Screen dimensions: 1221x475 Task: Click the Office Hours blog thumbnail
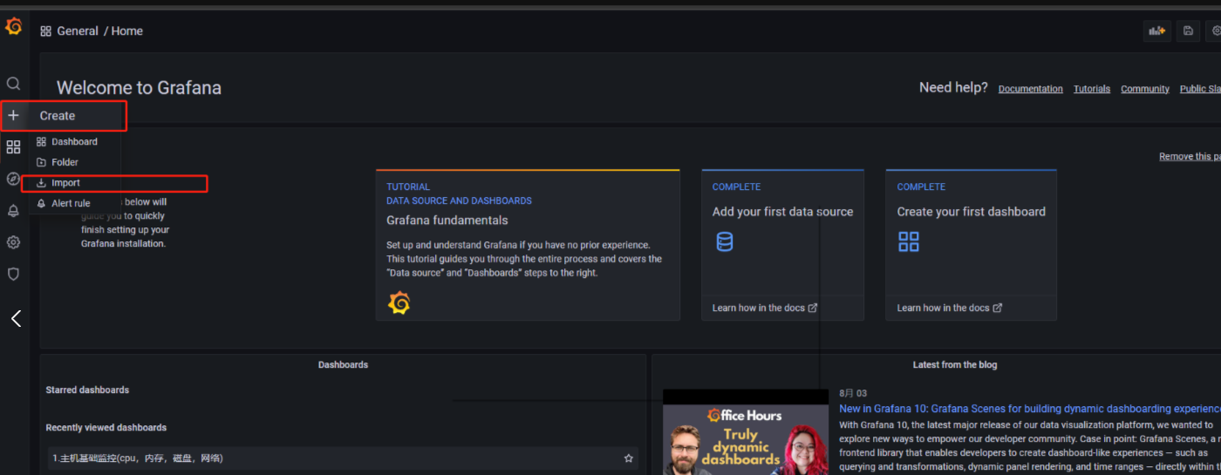click(746, 432)
